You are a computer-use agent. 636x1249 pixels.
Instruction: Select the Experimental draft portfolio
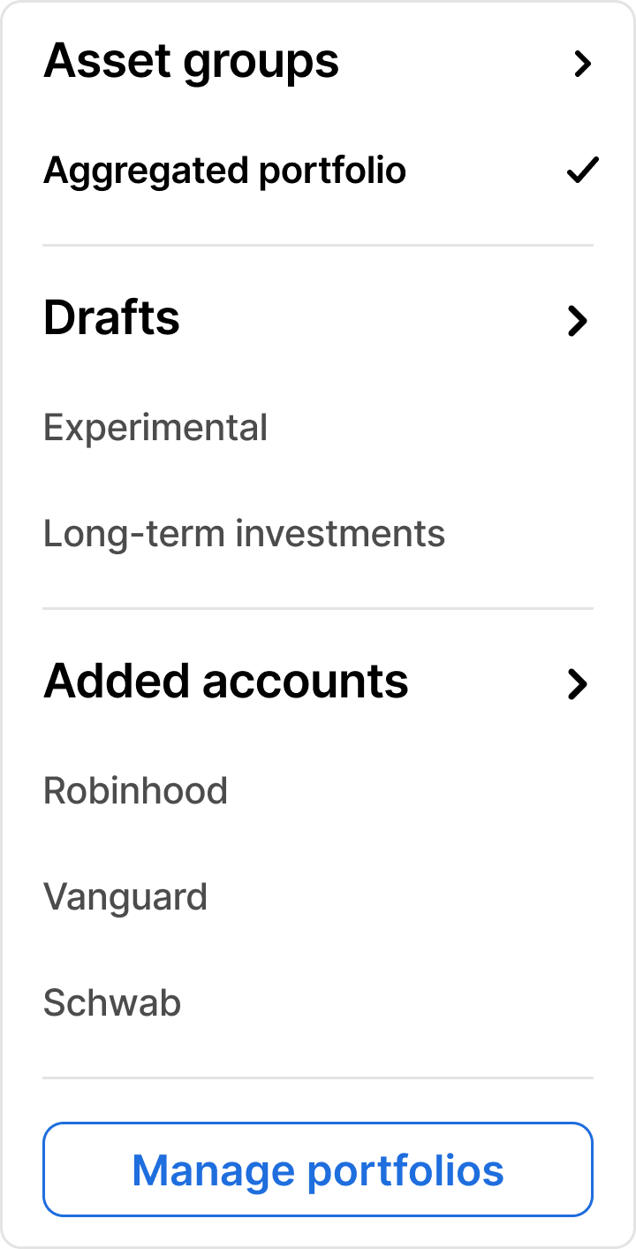coord(155,428)
